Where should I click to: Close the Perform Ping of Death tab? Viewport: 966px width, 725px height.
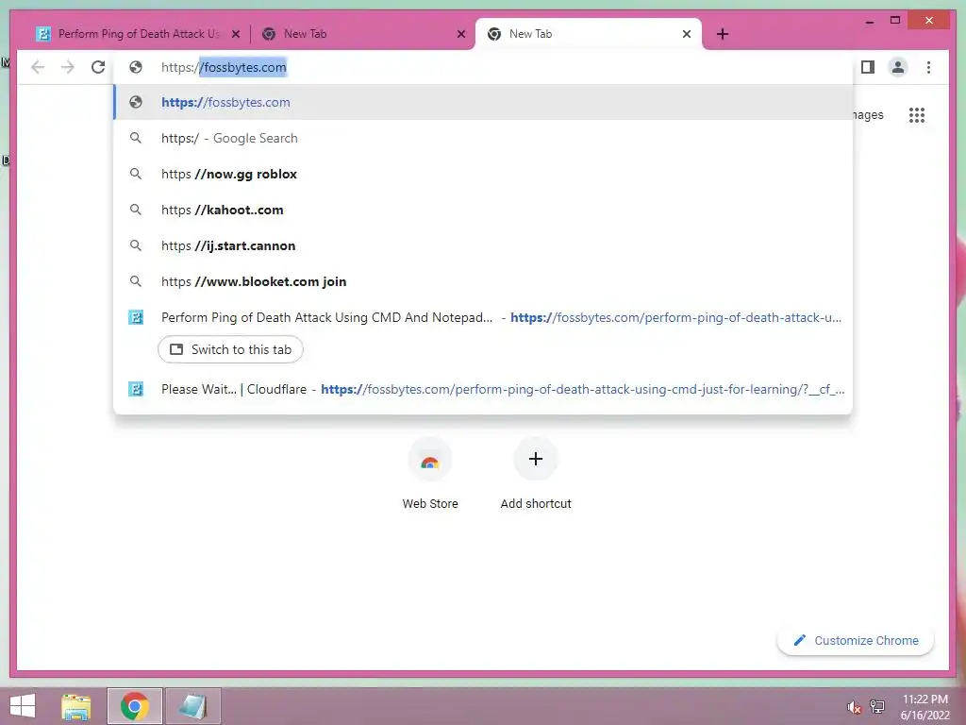point(235,34)
